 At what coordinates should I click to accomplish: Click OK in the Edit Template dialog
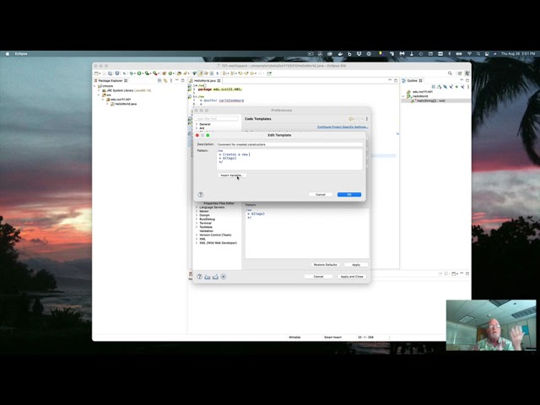coord(348,195)
